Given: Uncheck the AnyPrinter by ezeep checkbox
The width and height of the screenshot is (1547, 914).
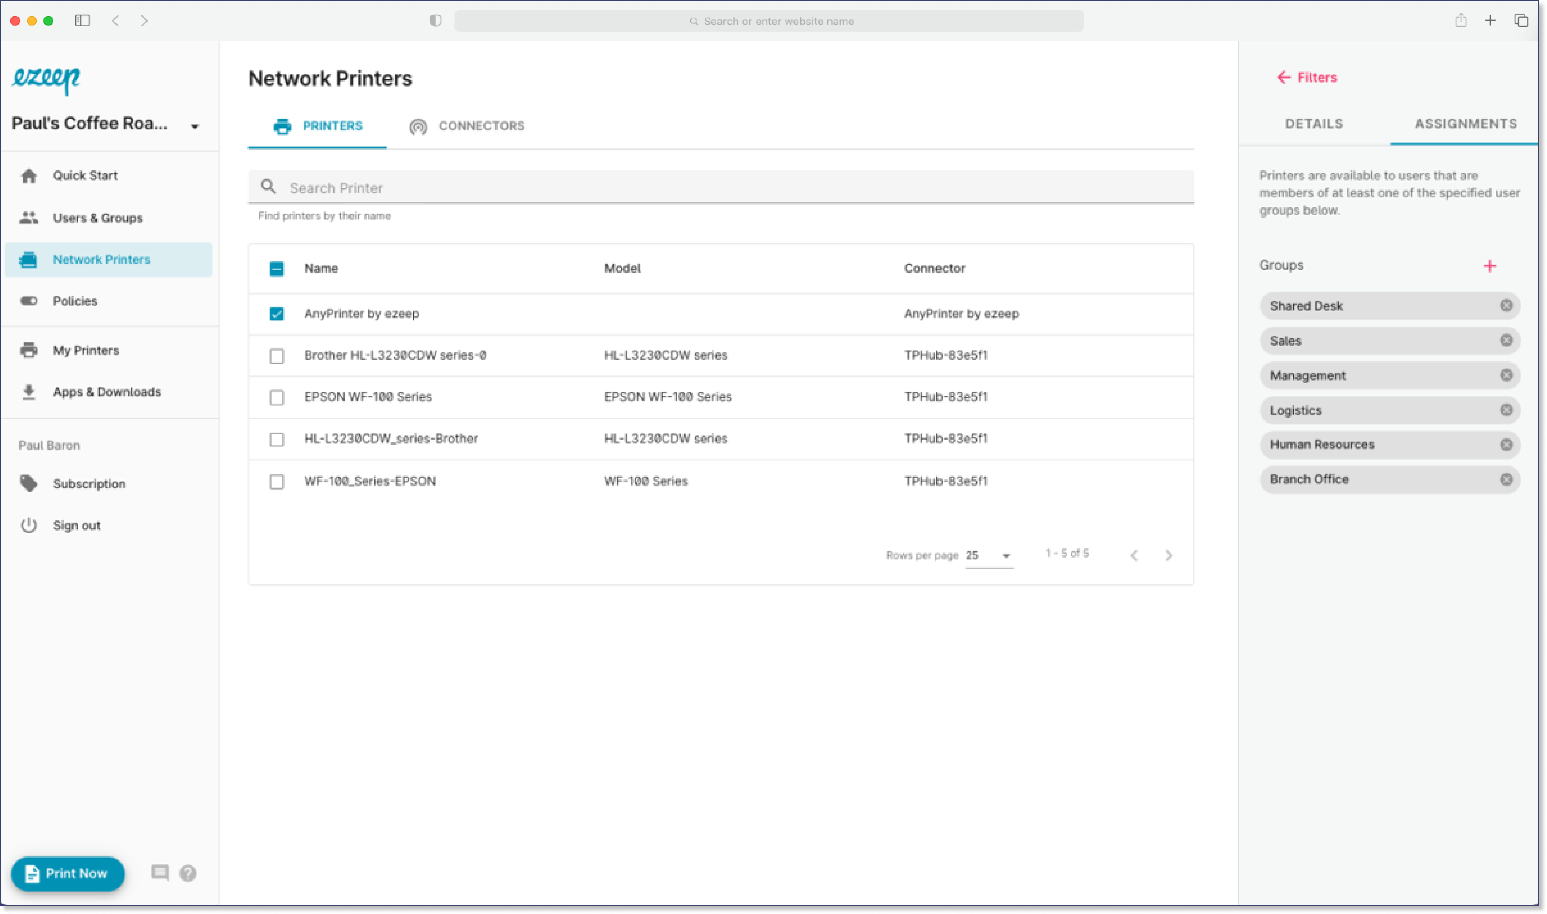Looking at the screenshot, I should pos(277,314).
